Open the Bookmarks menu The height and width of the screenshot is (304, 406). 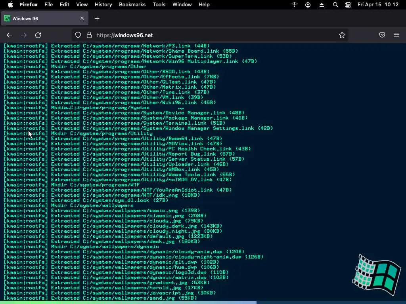(132, 5)
